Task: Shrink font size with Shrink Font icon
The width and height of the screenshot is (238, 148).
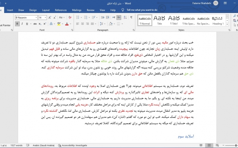Action: pyautogui.click(x=55, y=17)
